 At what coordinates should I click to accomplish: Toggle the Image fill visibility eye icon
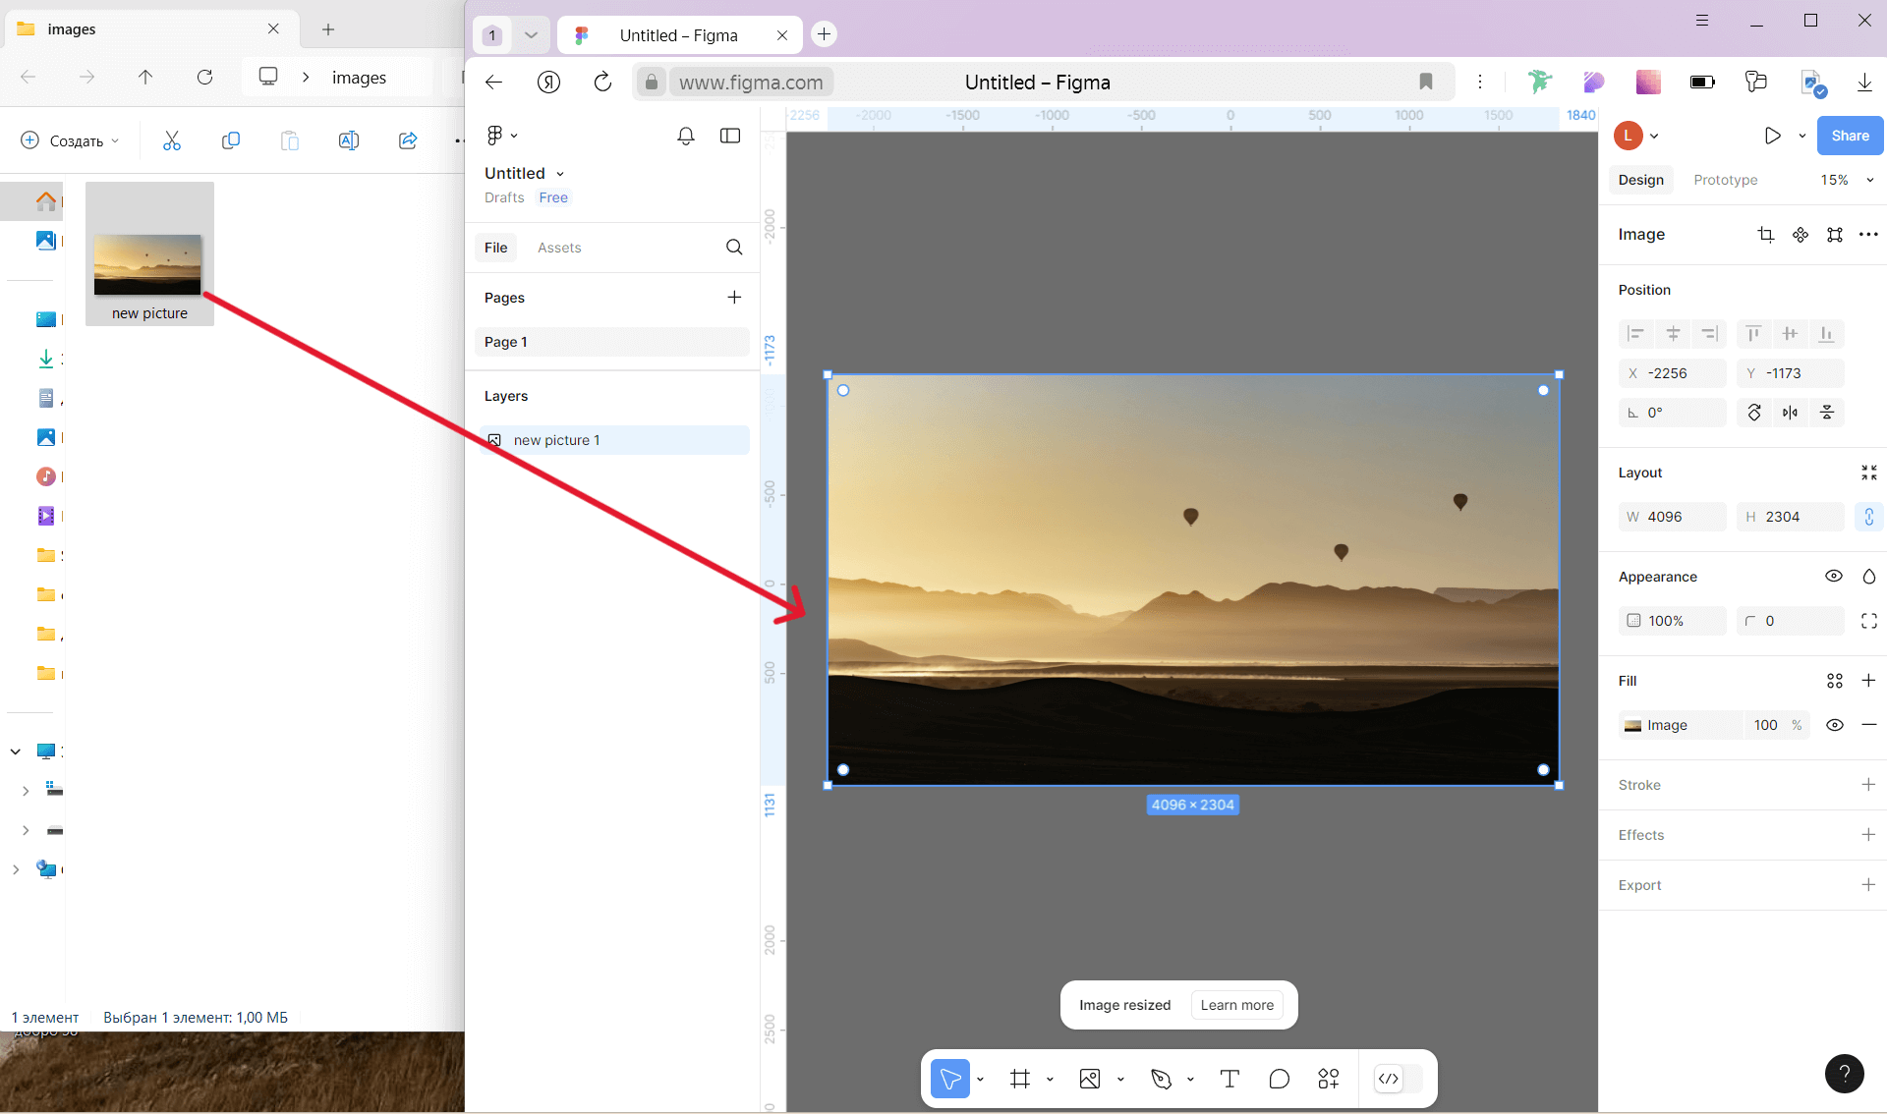[x=1835, y=724]
